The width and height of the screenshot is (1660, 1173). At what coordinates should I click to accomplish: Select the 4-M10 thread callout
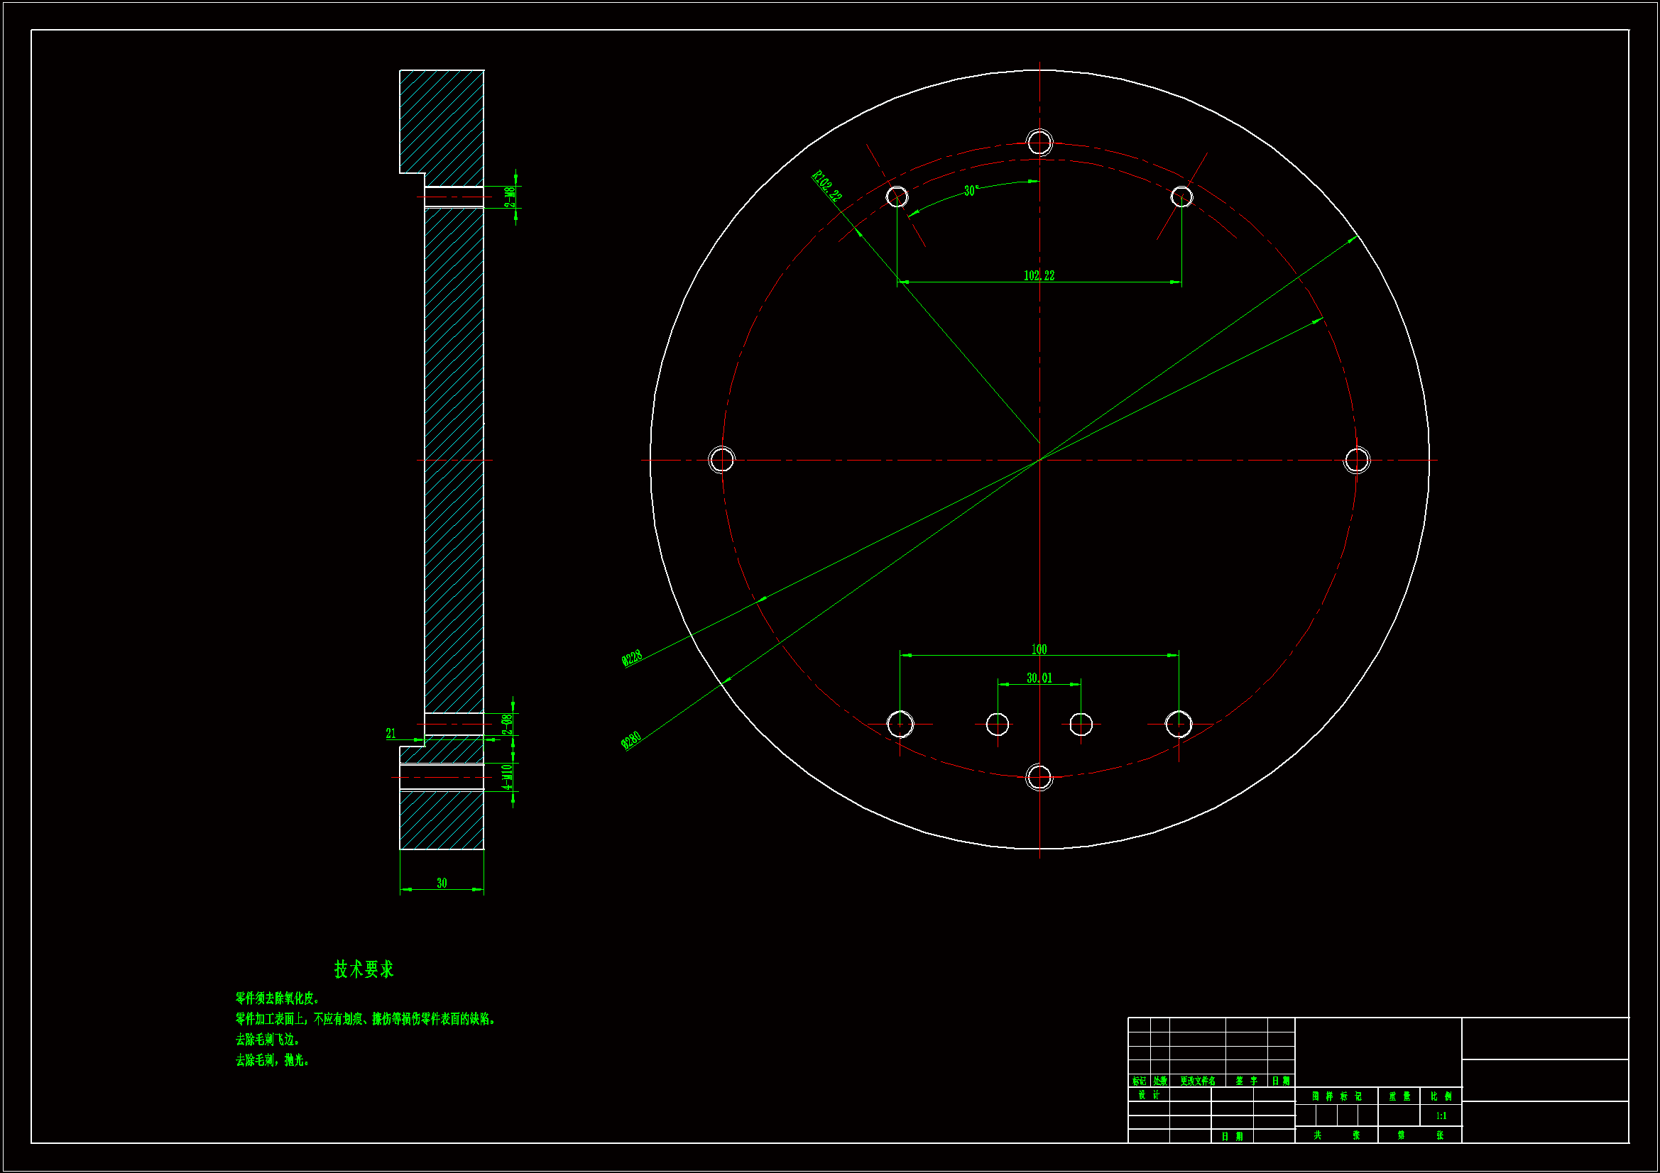pyautogui.click(x=508, y=777)
